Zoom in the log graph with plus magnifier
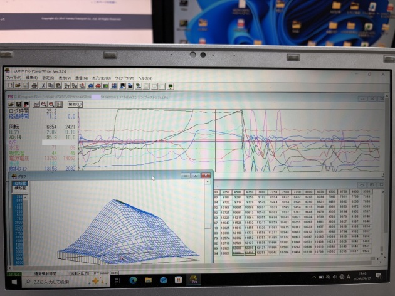 point(51,104)
